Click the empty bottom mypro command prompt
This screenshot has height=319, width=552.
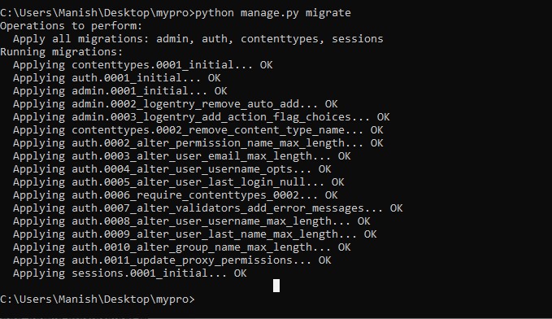(x=98, y=299)
